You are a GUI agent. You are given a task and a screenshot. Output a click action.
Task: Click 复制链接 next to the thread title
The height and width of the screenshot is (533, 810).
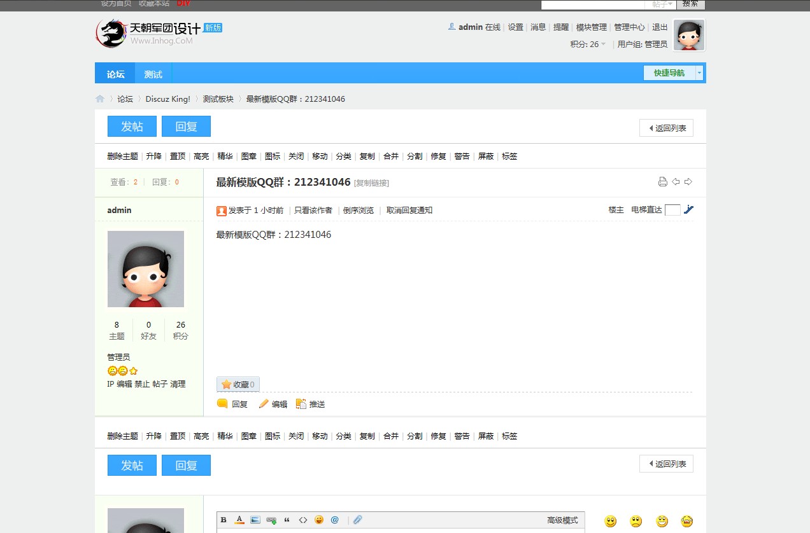pos(370,183)
